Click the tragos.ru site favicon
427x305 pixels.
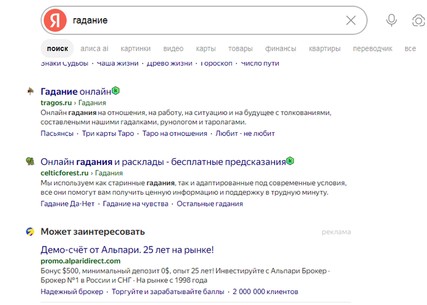30,91
